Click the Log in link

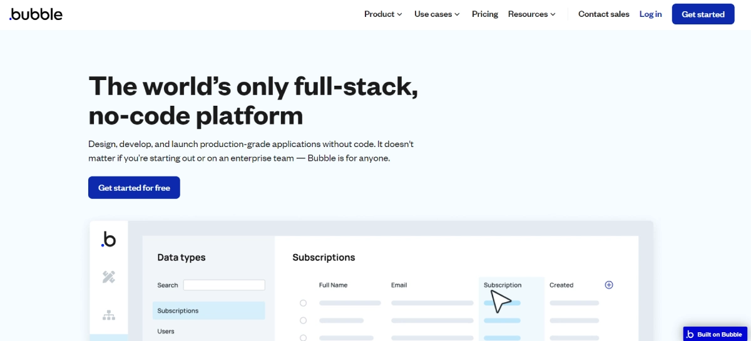(x=650, y=14)
